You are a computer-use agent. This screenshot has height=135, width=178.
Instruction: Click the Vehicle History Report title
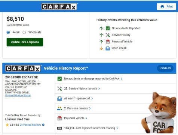coord(66,68)
